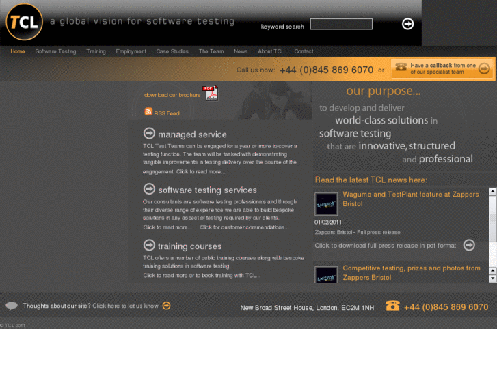Screen dimensions: 497x372
Task: Click 'our purpose...' heading
Action: [384, 91]
